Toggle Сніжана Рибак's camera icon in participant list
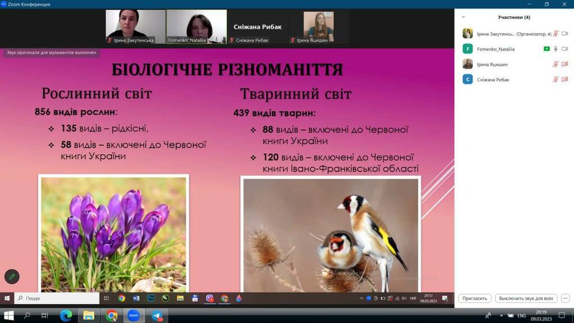 (564, 80)
